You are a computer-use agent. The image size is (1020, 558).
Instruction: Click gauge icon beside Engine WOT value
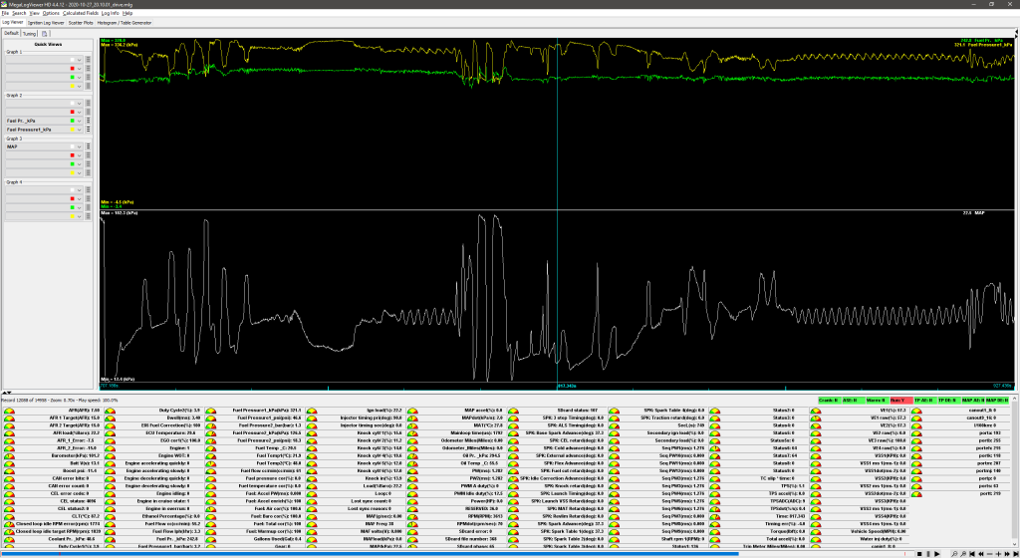pos(110,456)
